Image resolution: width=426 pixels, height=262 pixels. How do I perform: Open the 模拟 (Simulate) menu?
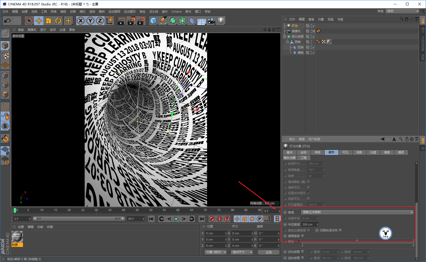83,12
